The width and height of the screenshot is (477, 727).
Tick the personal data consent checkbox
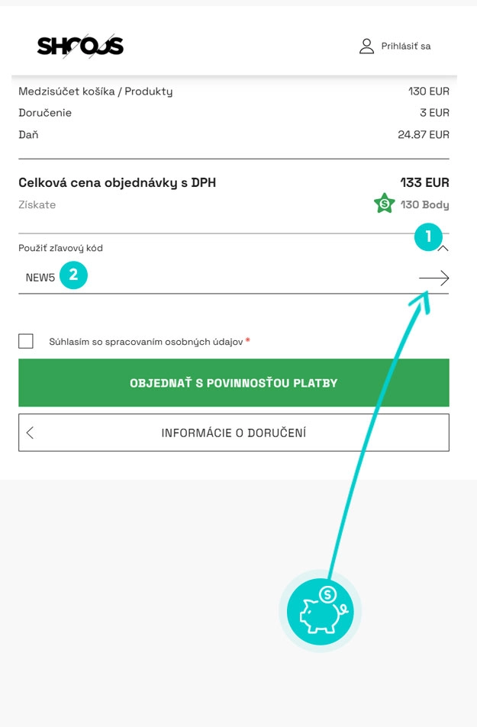click(26, 341)
